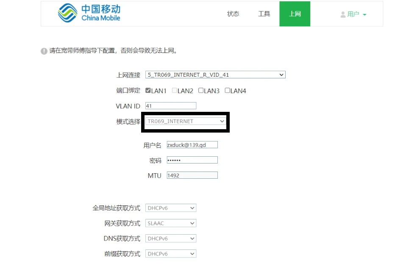Click the warning info icon
Image resolution: width=406 pixels, height=277 pixels.
point(44,51)
